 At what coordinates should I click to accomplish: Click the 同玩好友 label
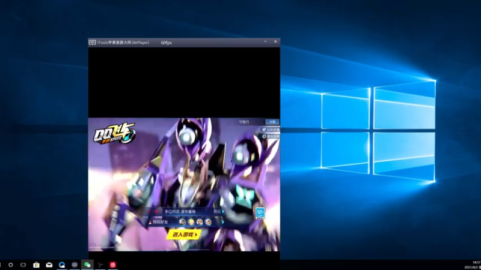pyautogui.click(x=161, y=222)
